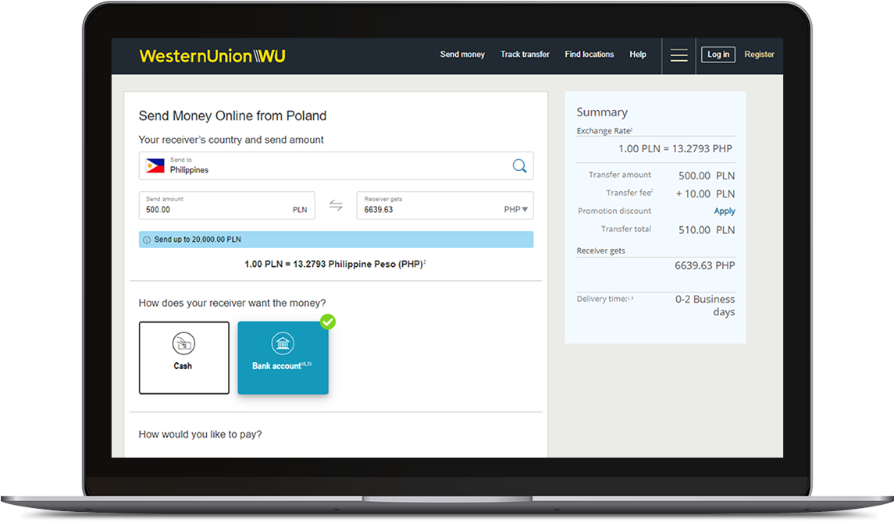The height and width of the screenshot is (522, 894).
Task: Click the Philippines flag icon
Action: click(155, 166)
